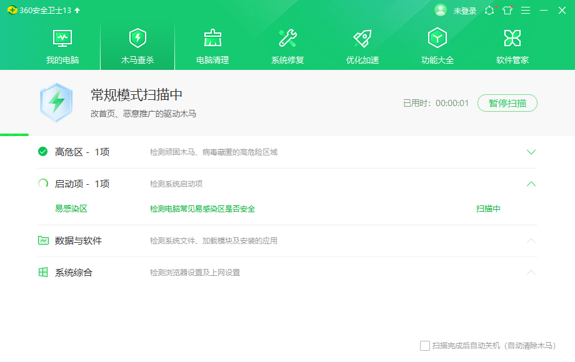Expand the 数据与软件 section chevron
This screenshot has width=575, height=362.
pyautogui.click(x=531, y=240)
